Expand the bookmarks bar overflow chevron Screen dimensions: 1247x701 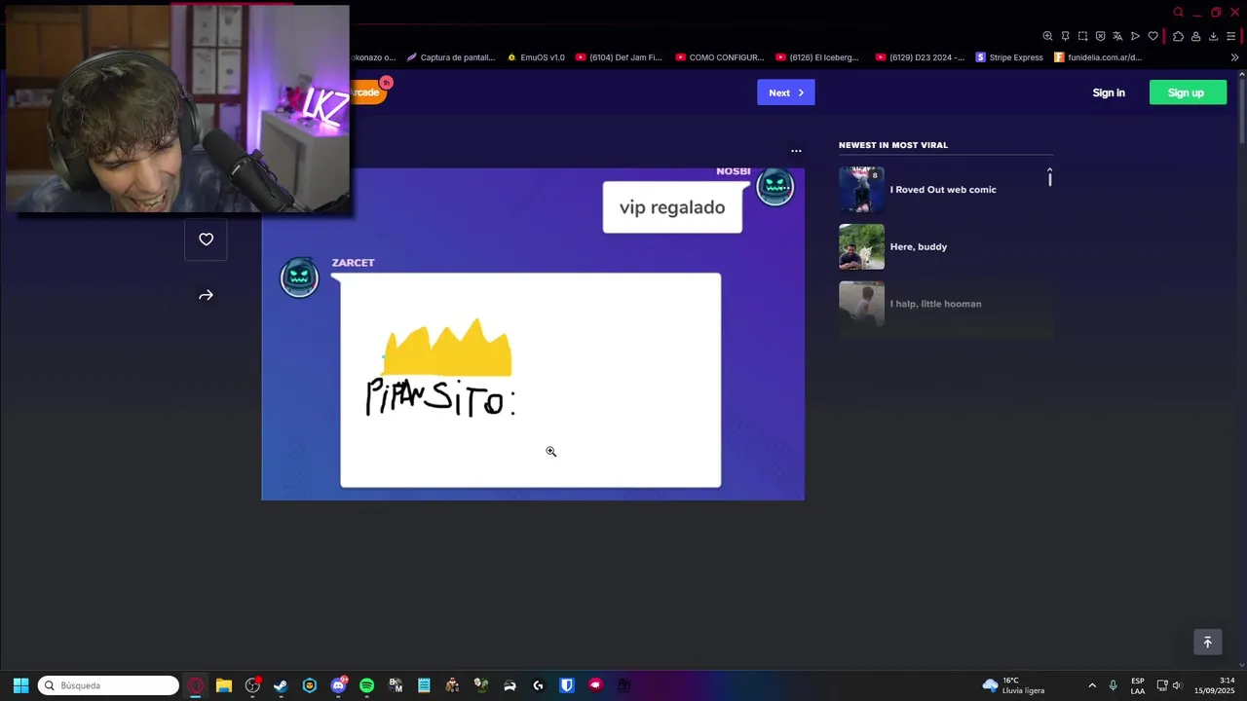[x=1234, y=57]
